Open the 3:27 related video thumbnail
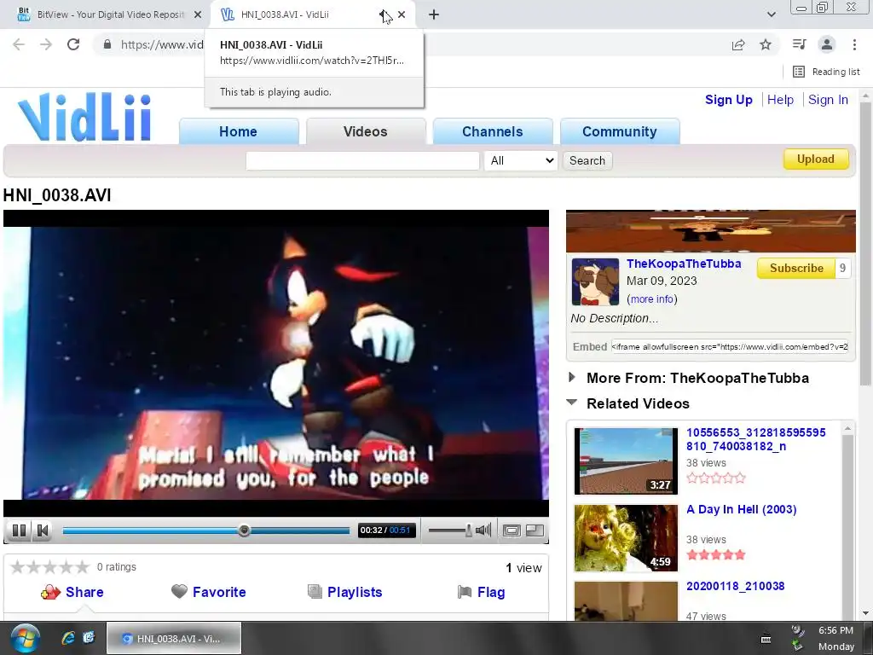Screen dimensions: 873x655 point(626,461)
